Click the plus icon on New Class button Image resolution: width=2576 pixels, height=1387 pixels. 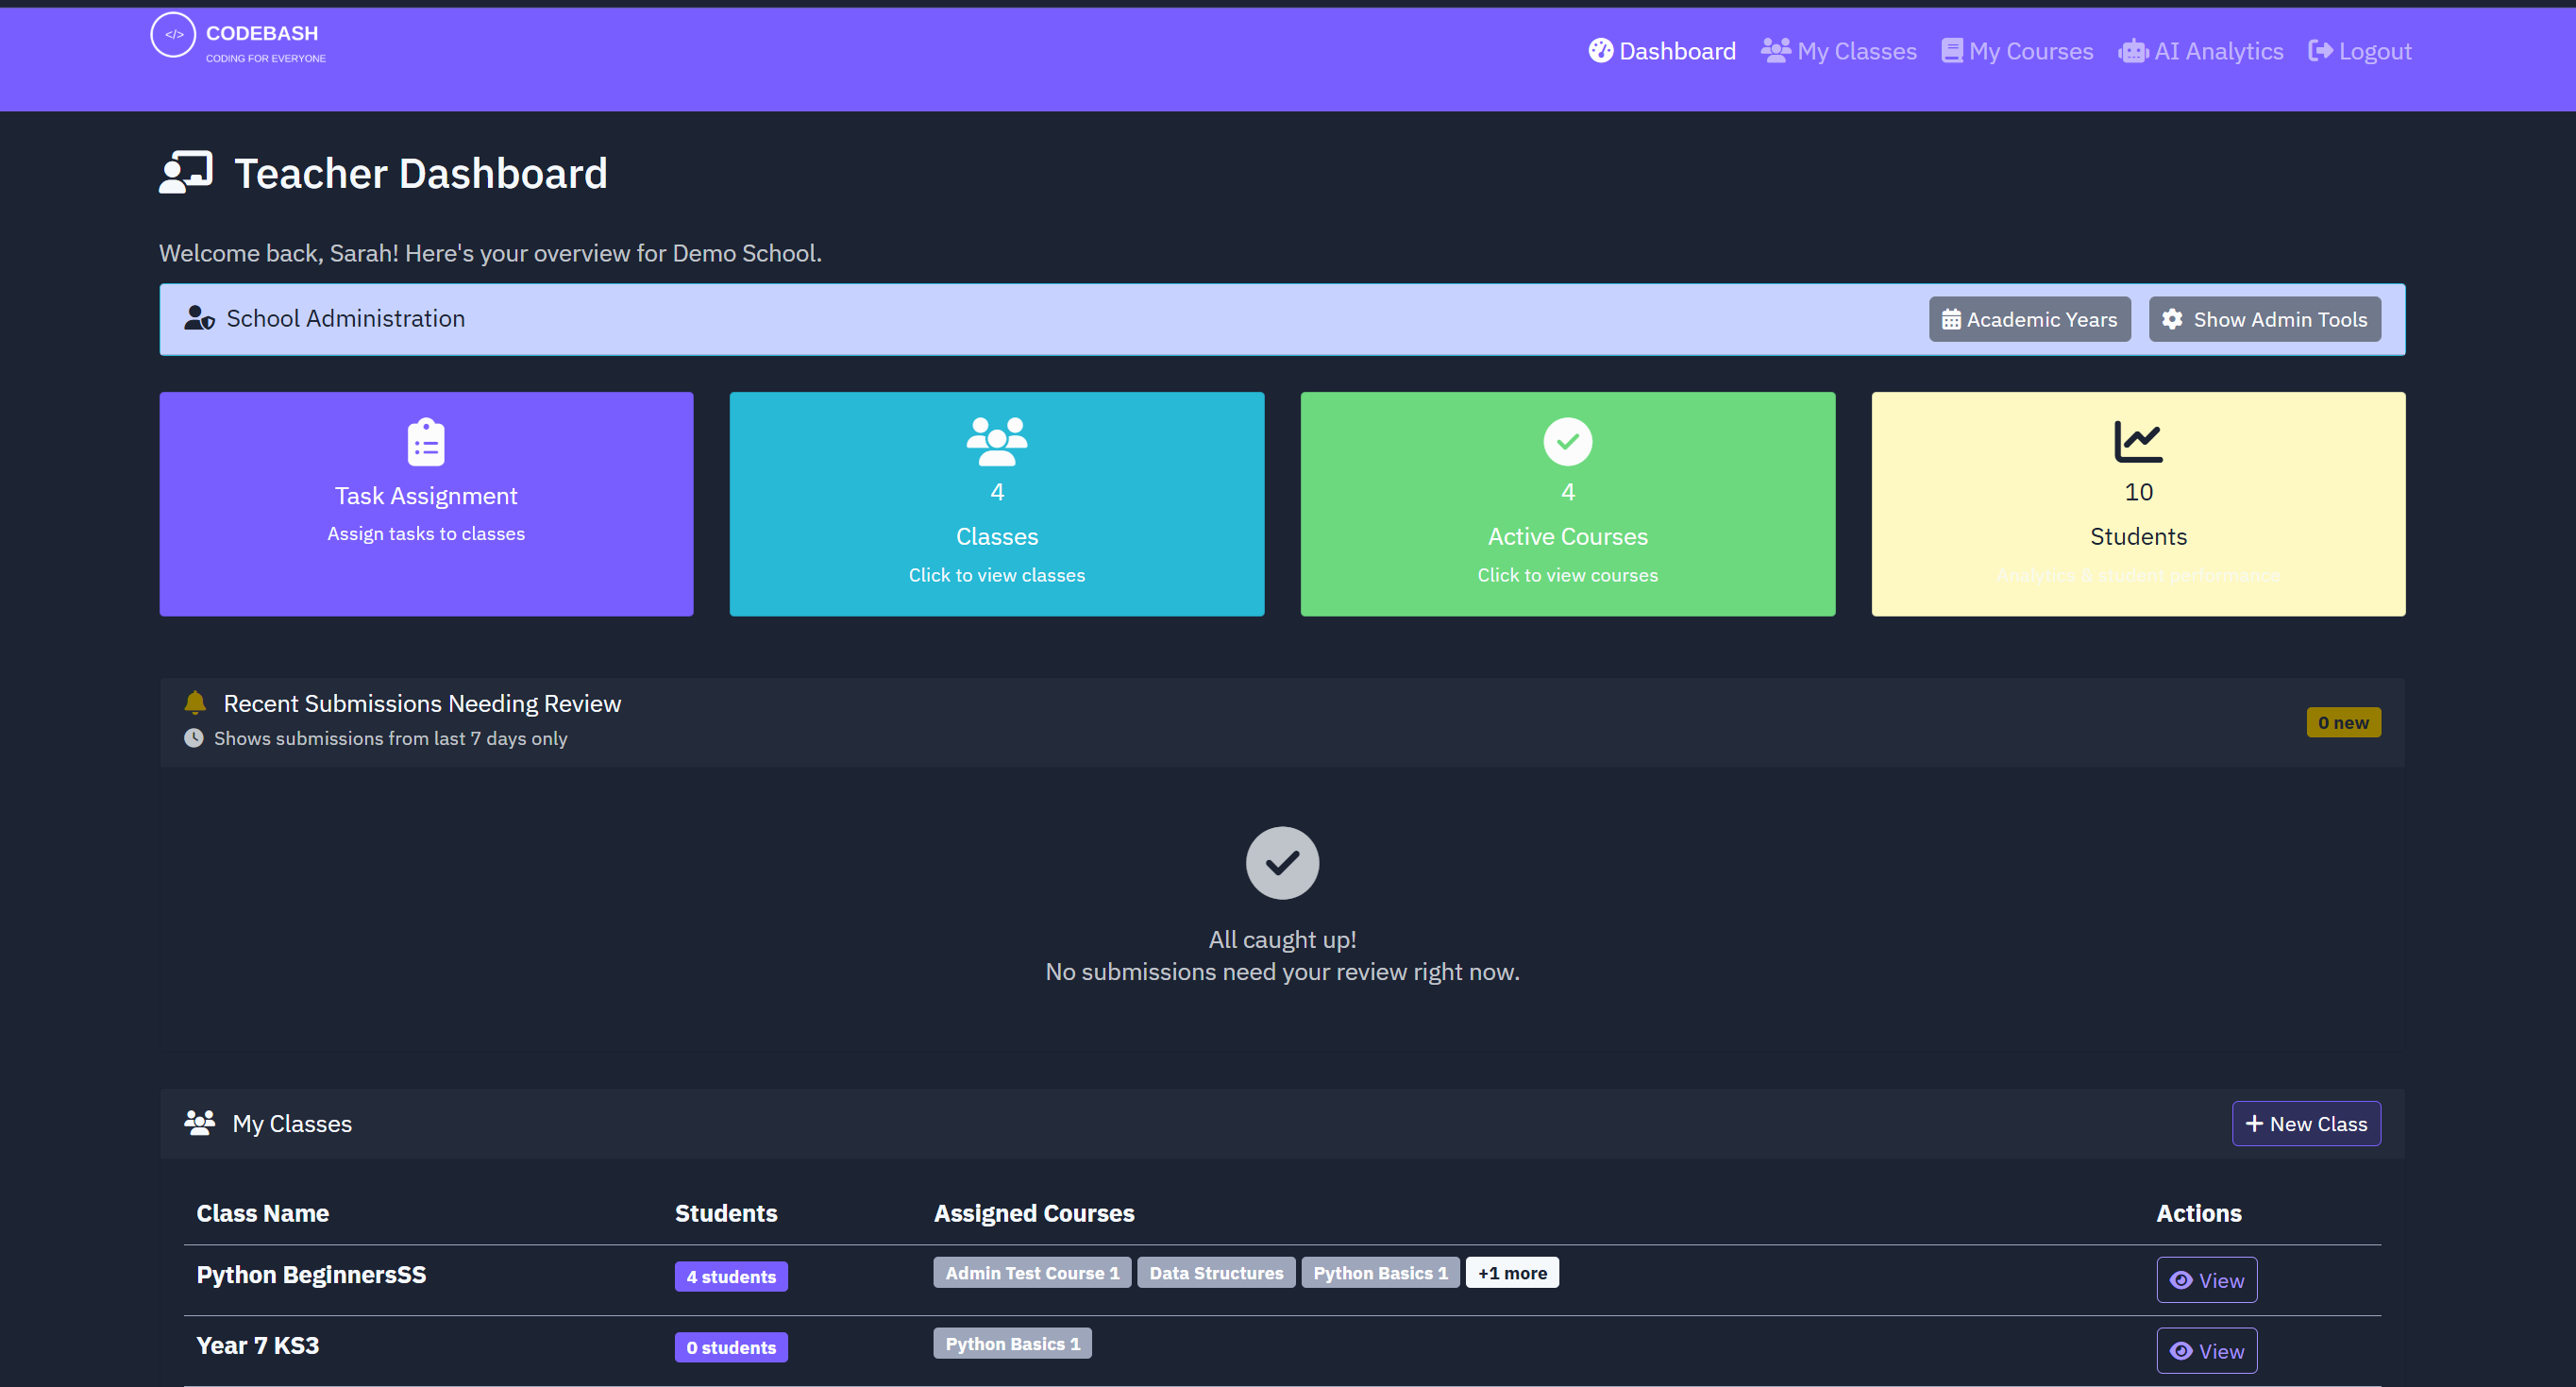[x=2254, y=1124]
